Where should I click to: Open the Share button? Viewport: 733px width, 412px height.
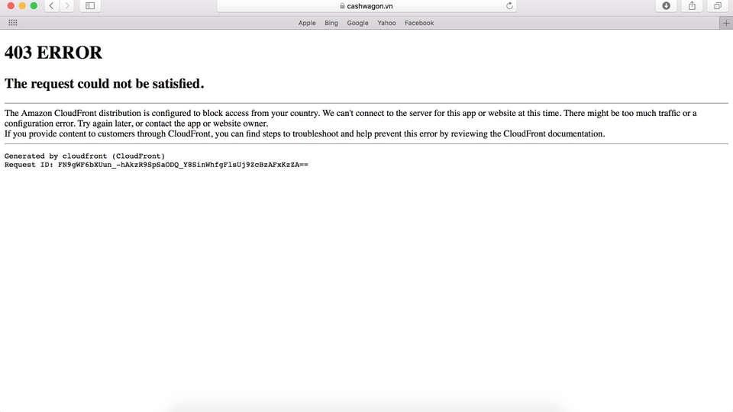(x=692, y=5)
